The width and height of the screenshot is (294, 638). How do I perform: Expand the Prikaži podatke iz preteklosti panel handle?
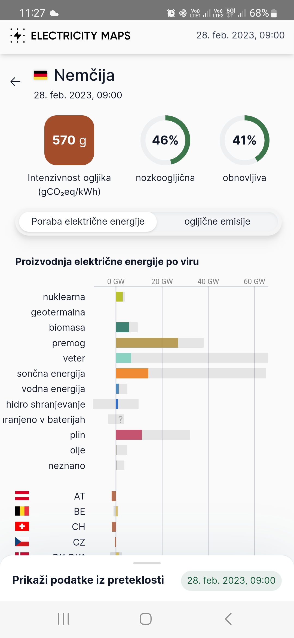coord(147,563)
